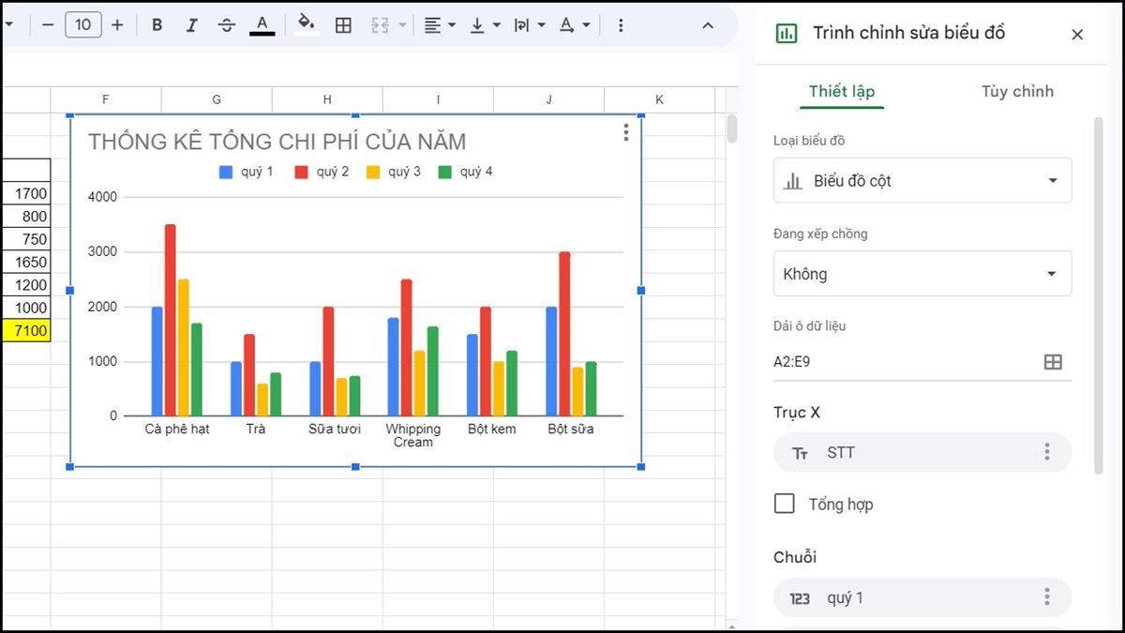Increase the font size with plus button

(x=117, y=25)
